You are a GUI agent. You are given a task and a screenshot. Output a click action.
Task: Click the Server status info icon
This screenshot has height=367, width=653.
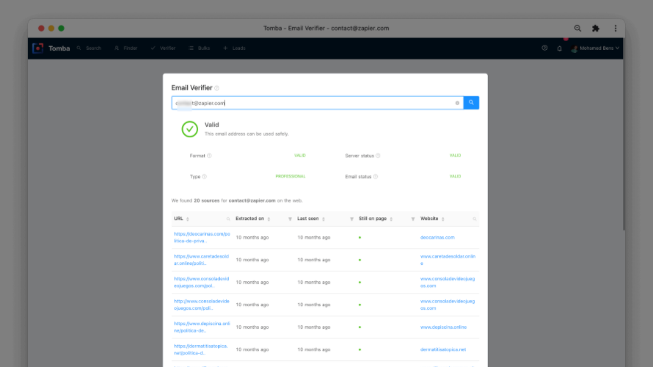tap(378, 156)
